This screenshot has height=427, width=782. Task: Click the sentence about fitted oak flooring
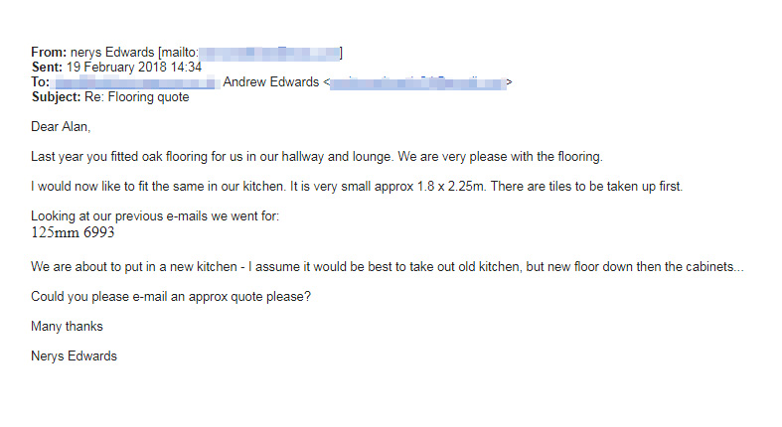click(317, 157)
